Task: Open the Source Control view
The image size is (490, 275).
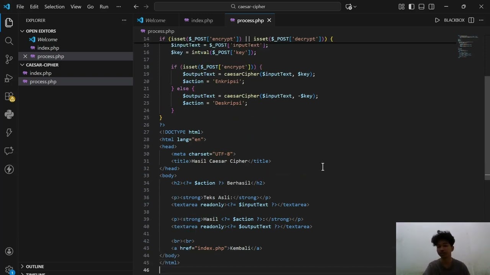Action: 9,59
